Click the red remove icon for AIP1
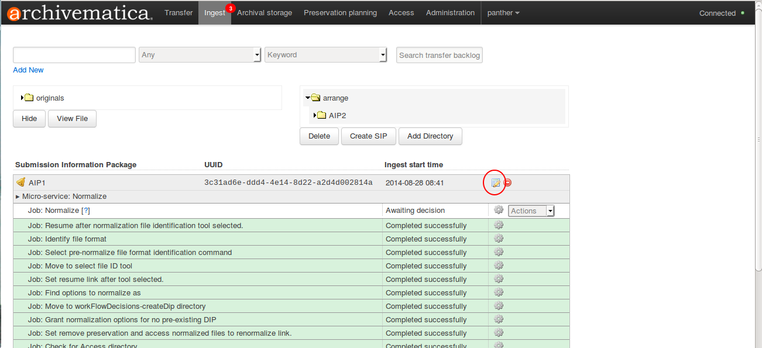Viewport: 762px width, 348px height. click(x=507, y=183)
